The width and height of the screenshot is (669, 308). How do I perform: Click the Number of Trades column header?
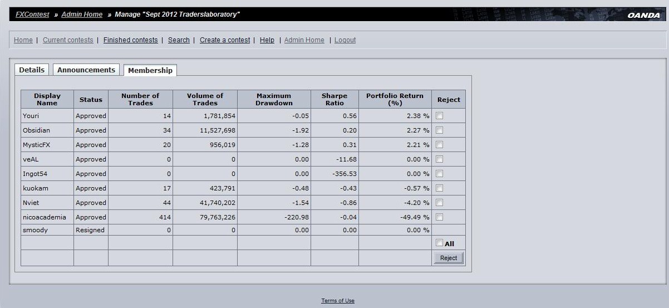(x=140, y=99)
